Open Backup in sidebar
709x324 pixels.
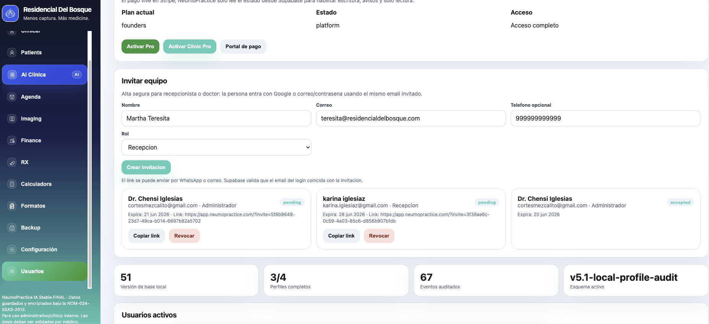coord(45,228)
